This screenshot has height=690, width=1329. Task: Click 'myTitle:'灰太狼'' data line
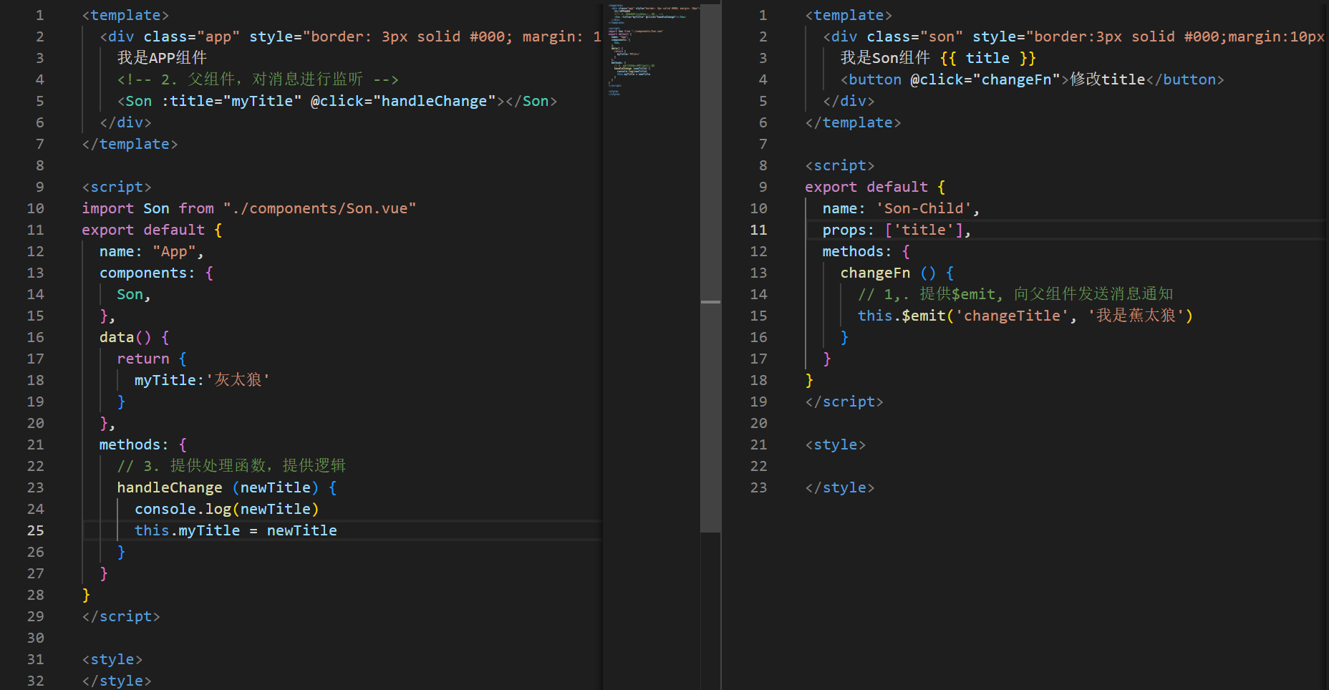pyautogui.click(x=202, y=380)
